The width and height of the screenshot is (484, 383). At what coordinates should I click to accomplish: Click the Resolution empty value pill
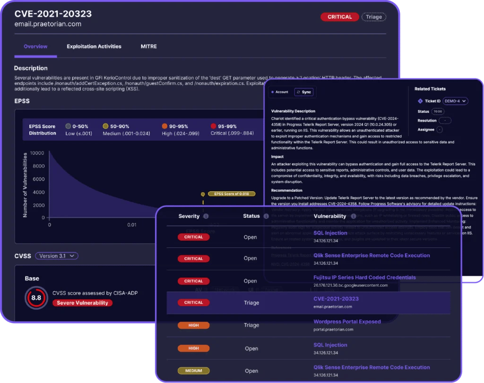[445, 120]
